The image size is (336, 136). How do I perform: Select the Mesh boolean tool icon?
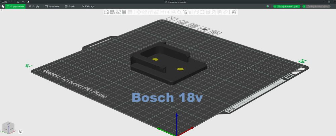pyautogui.click(x=167, y=12)
